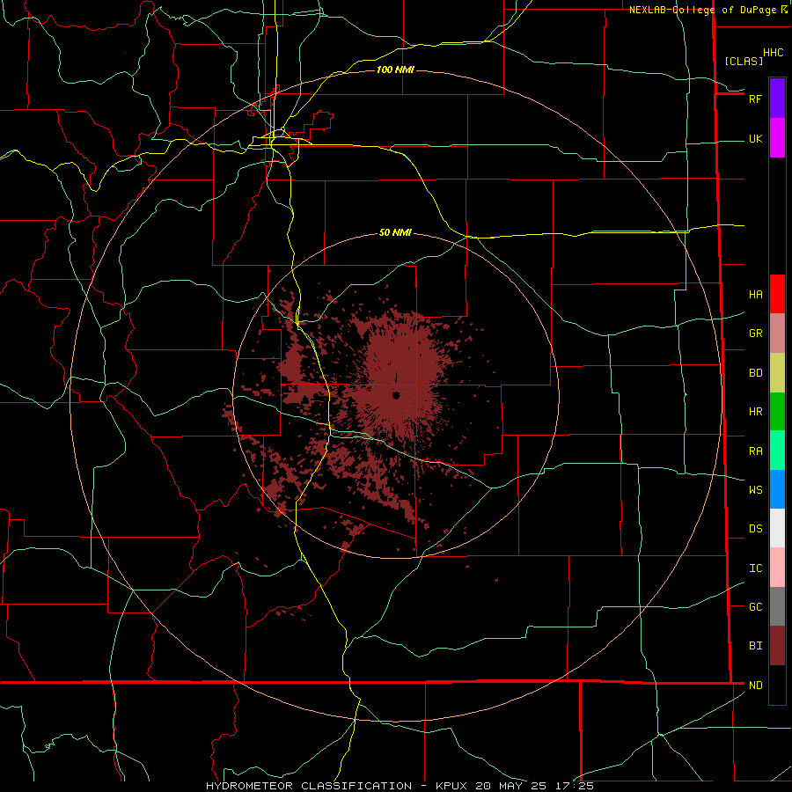Click the HR legend label
792x792 pixels.
(755, 412)
